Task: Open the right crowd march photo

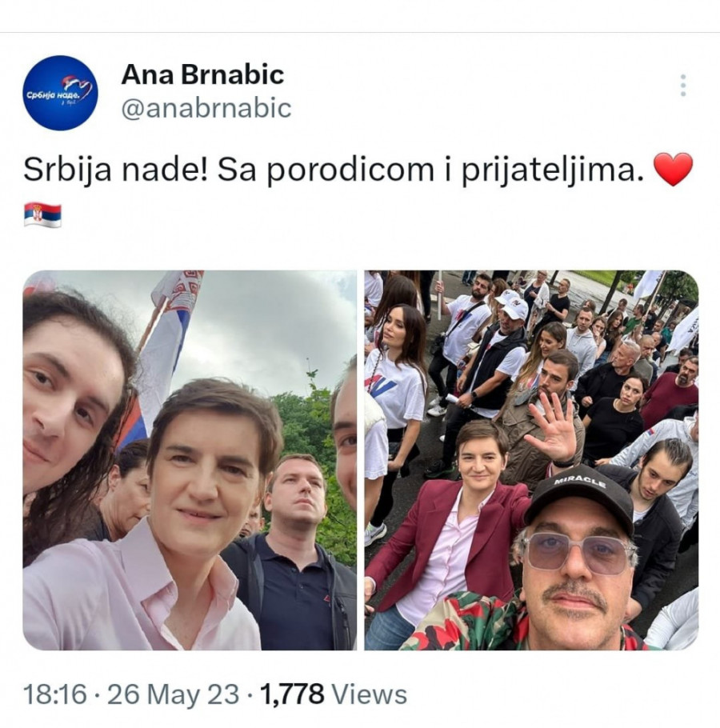Action: pos(531,460)
